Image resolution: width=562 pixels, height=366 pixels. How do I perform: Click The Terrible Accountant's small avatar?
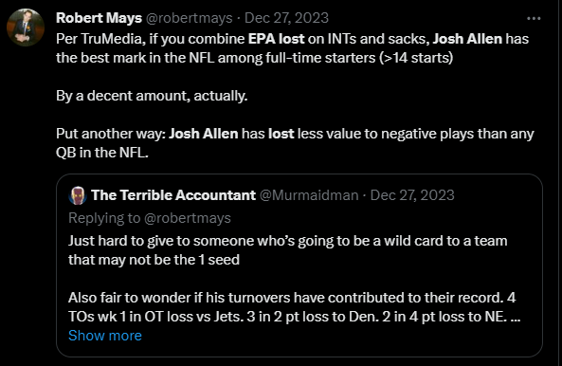pos(78,195)
